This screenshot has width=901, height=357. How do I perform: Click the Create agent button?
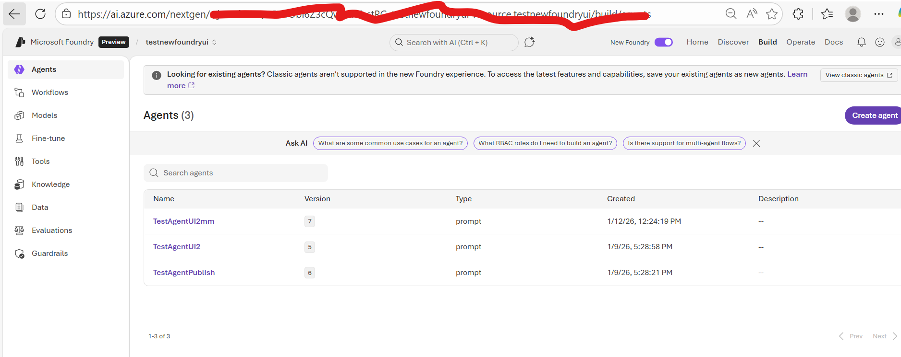873,115
